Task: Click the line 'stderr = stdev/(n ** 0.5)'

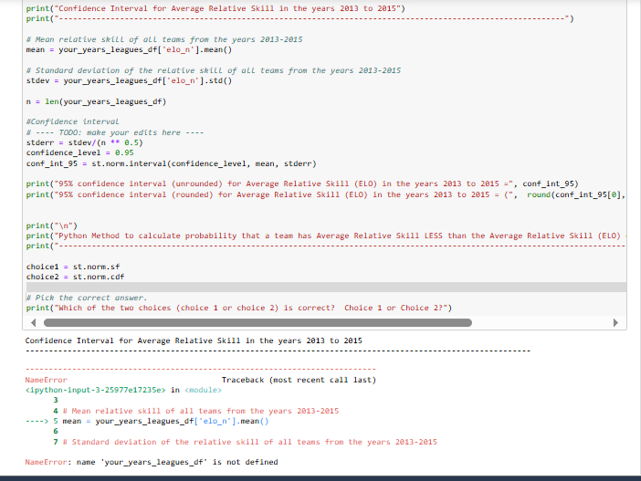Action: 85,142
